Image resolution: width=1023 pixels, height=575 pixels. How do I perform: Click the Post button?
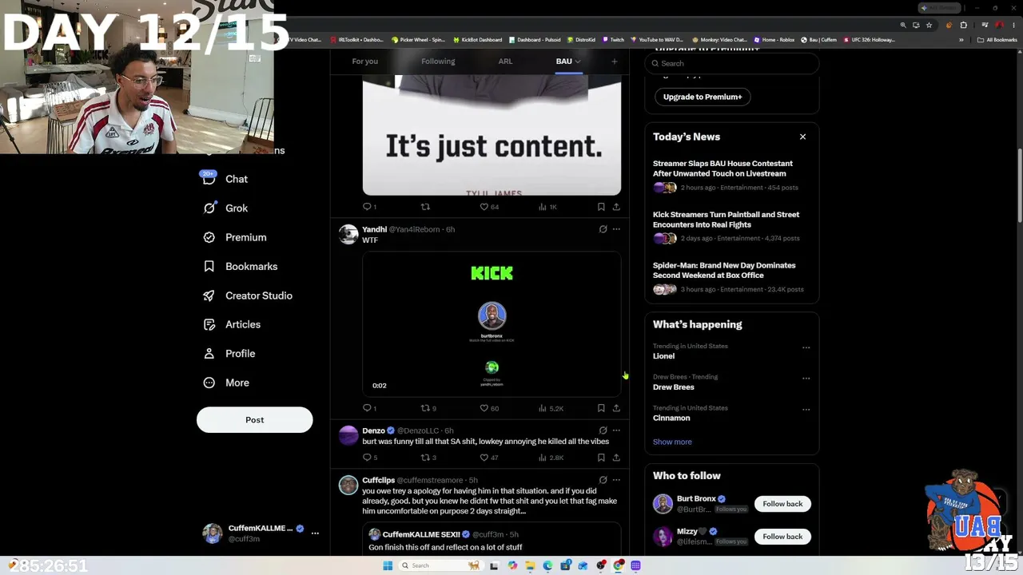(x=255, y=420)
